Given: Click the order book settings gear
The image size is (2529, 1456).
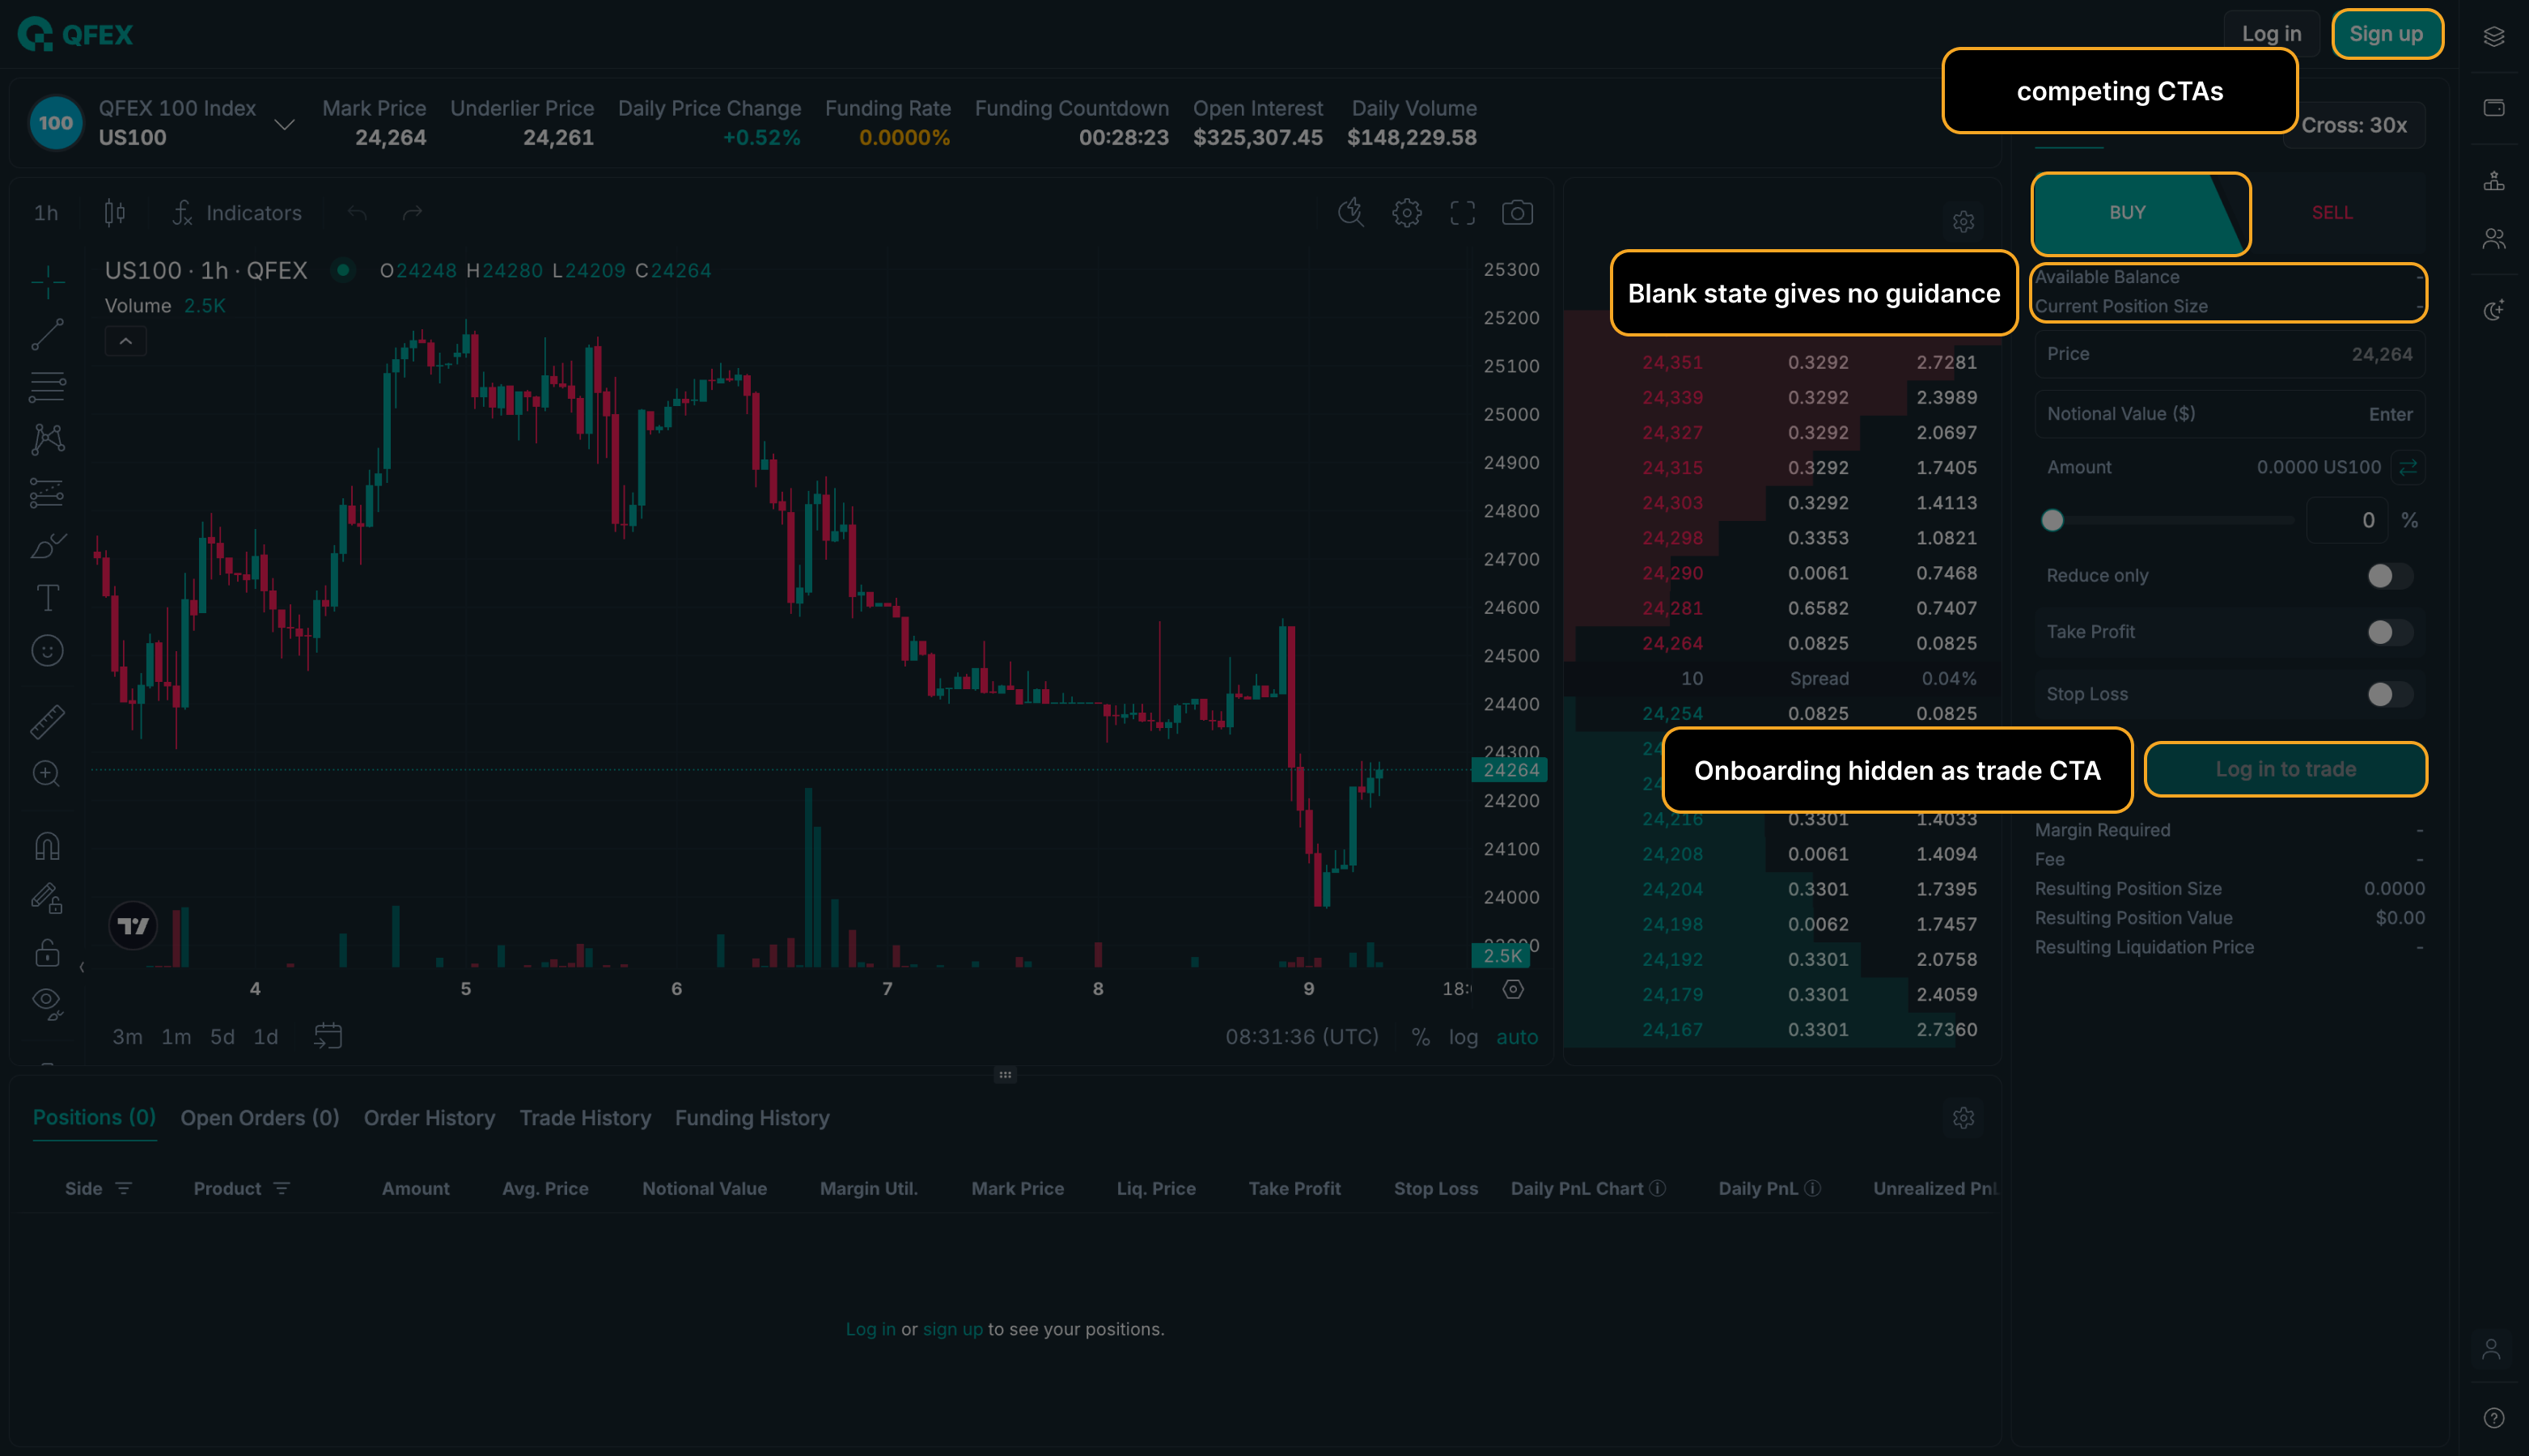Looking at the screenshot, I should (x=1963, y=221).
